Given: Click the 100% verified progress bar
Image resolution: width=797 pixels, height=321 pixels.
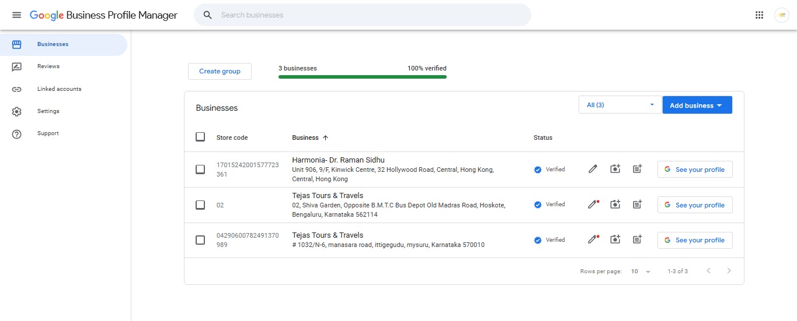Looking at the screenshot, I should (363, 76).
